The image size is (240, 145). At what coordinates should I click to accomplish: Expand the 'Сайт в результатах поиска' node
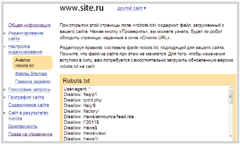5,113
